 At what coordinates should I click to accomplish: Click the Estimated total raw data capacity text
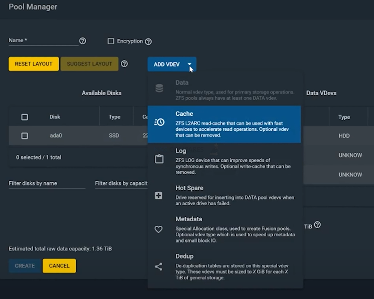[x=60, y=249]
